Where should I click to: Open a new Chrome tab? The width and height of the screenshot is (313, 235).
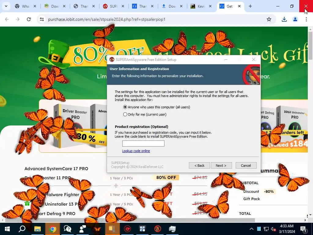[x=250, y=6]
